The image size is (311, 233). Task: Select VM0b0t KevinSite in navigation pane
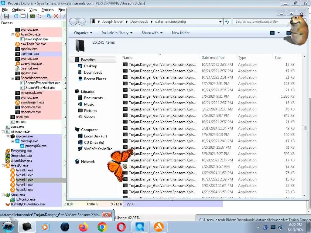pos(98,149)
